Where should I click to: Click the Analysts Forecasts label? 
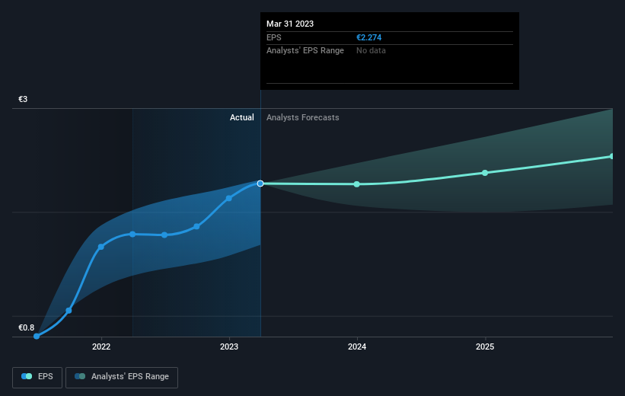303,117
